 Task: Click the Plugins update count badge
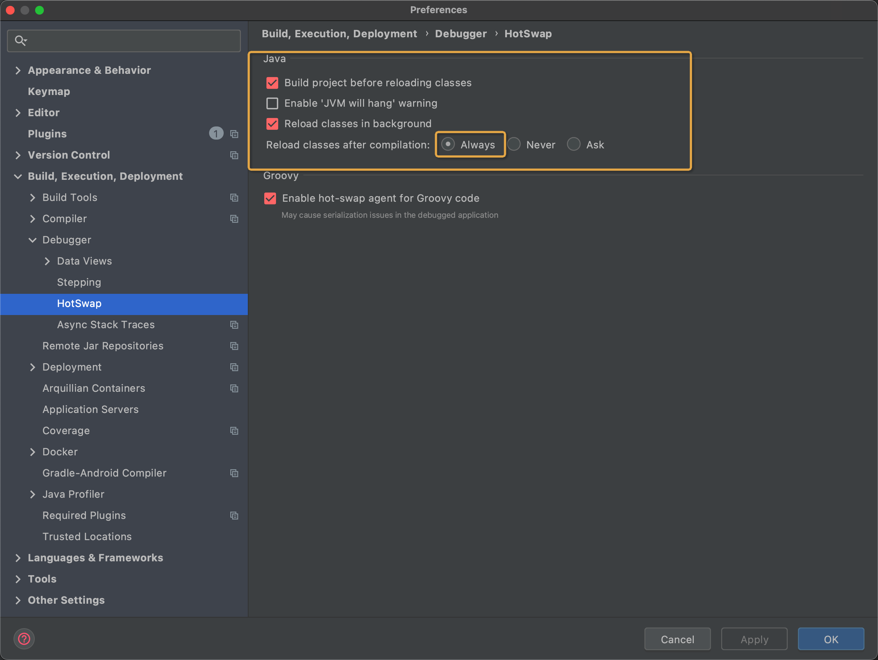[x=216, y=134]
